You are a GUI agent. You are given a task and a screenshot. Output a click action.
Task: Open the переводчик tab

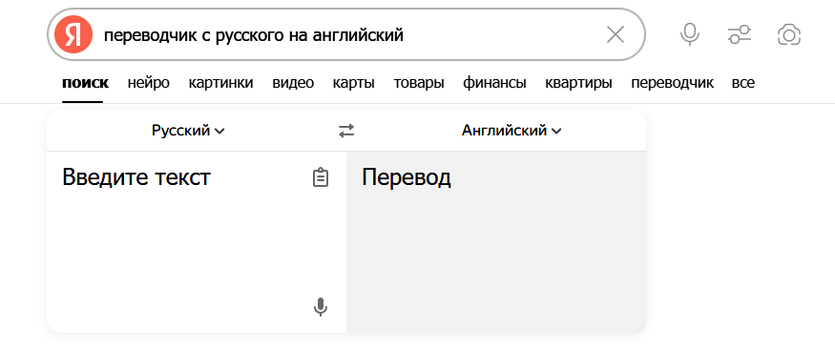click(x=672, y=83)
